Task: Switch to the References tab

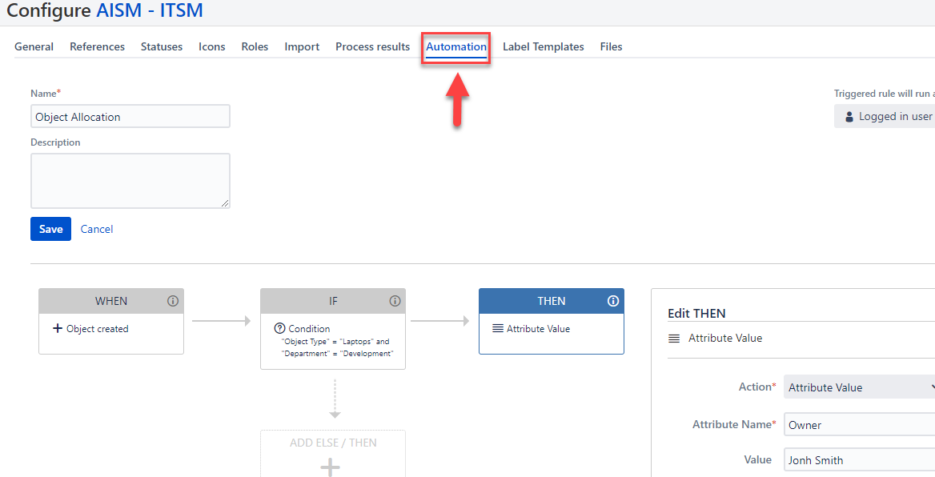Action: coord(97,46)
